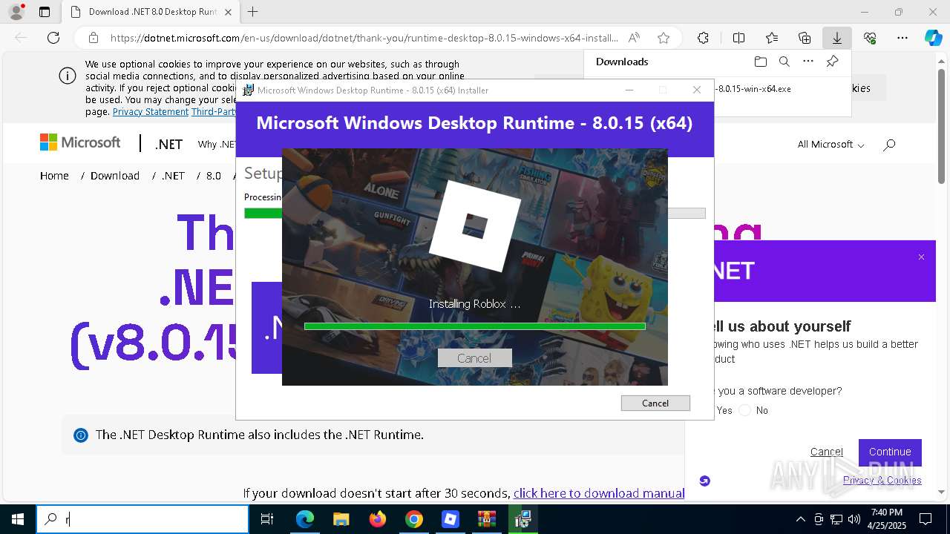Screen dimensions: 950x534
Task: Open the notification center
Action: click(x=926, y=519)
